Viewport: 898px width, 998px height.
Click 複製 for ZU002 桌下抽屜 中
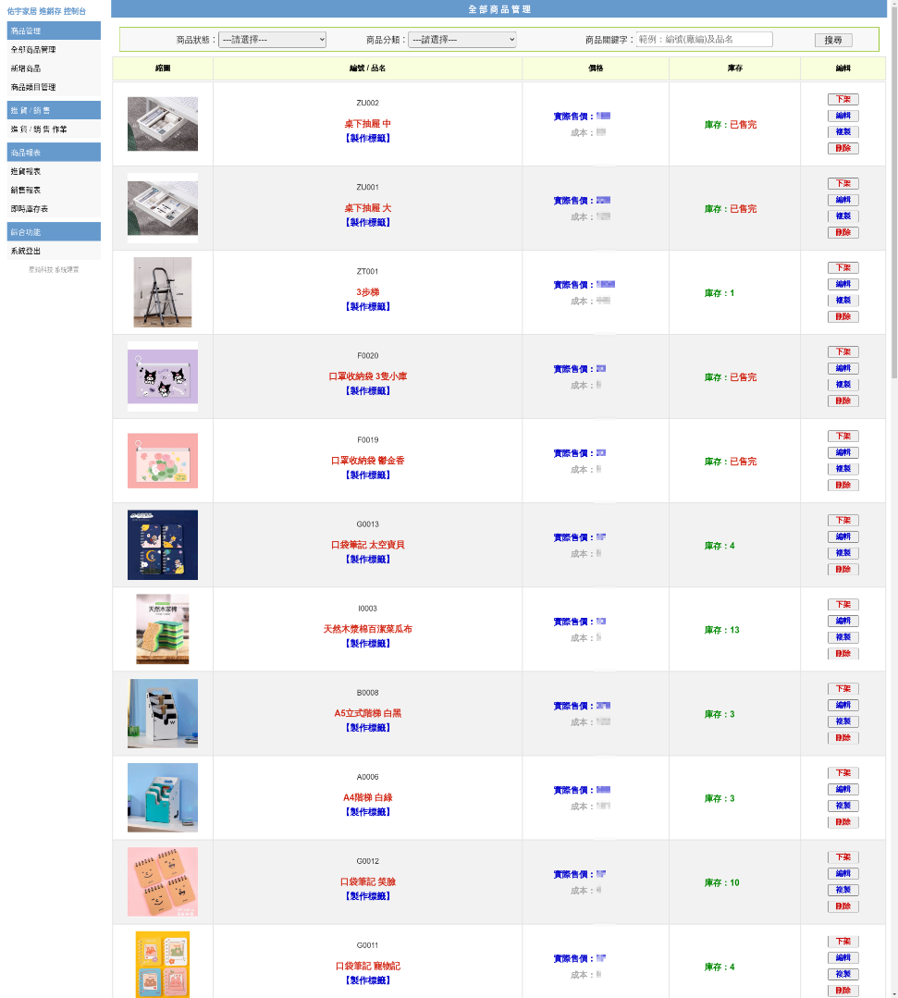(x=843, y=131)
